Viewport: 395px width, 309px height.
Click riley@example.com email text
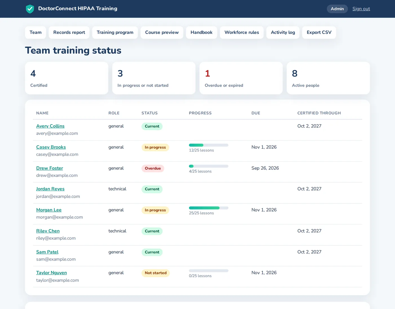pyautogui.click(x=56, y=238)
